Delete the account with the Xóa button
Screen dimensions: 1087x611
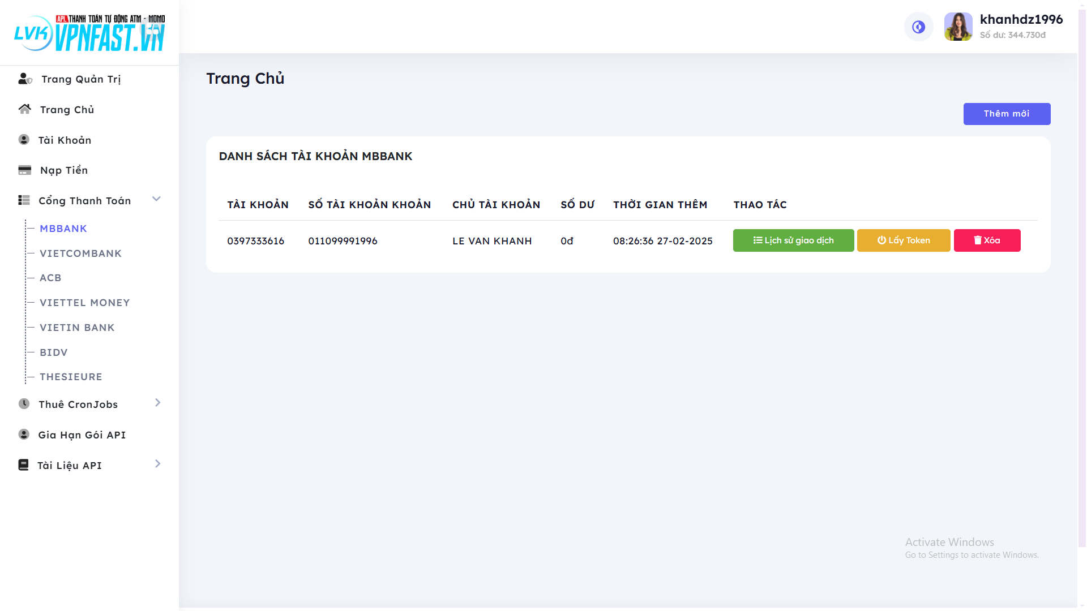(x=987, y=240)
